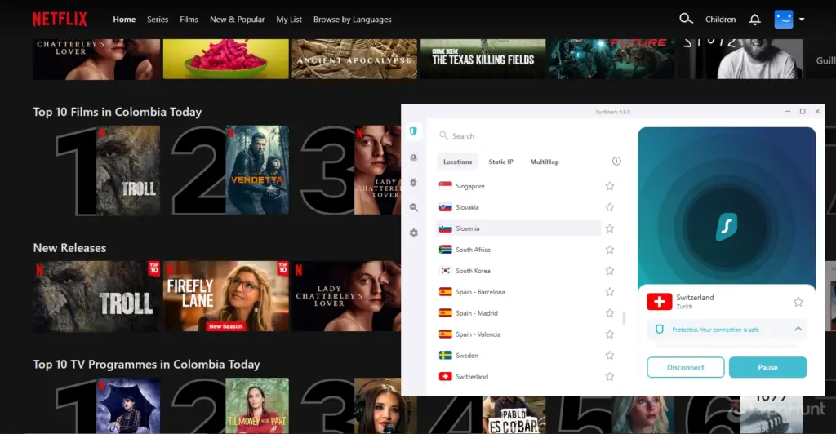Click the Netflix search magnifier icon

(686, 19)
